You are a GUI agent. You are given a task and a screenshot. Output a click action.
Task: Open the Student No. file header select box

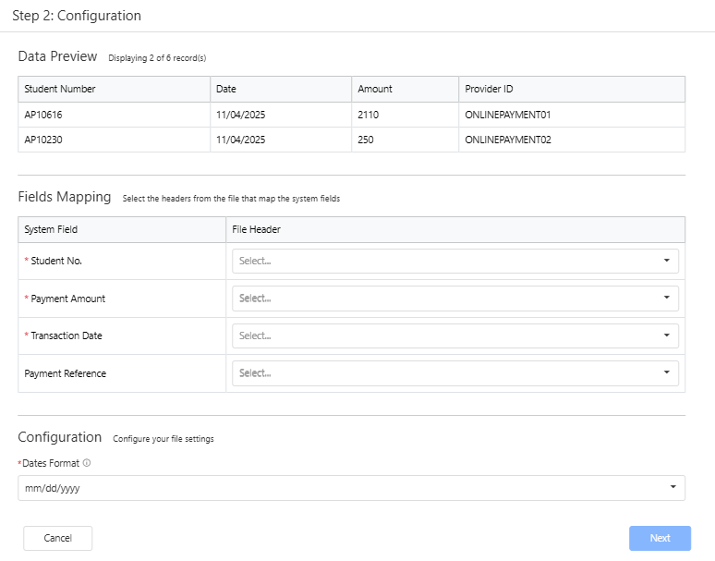(443, 261)
